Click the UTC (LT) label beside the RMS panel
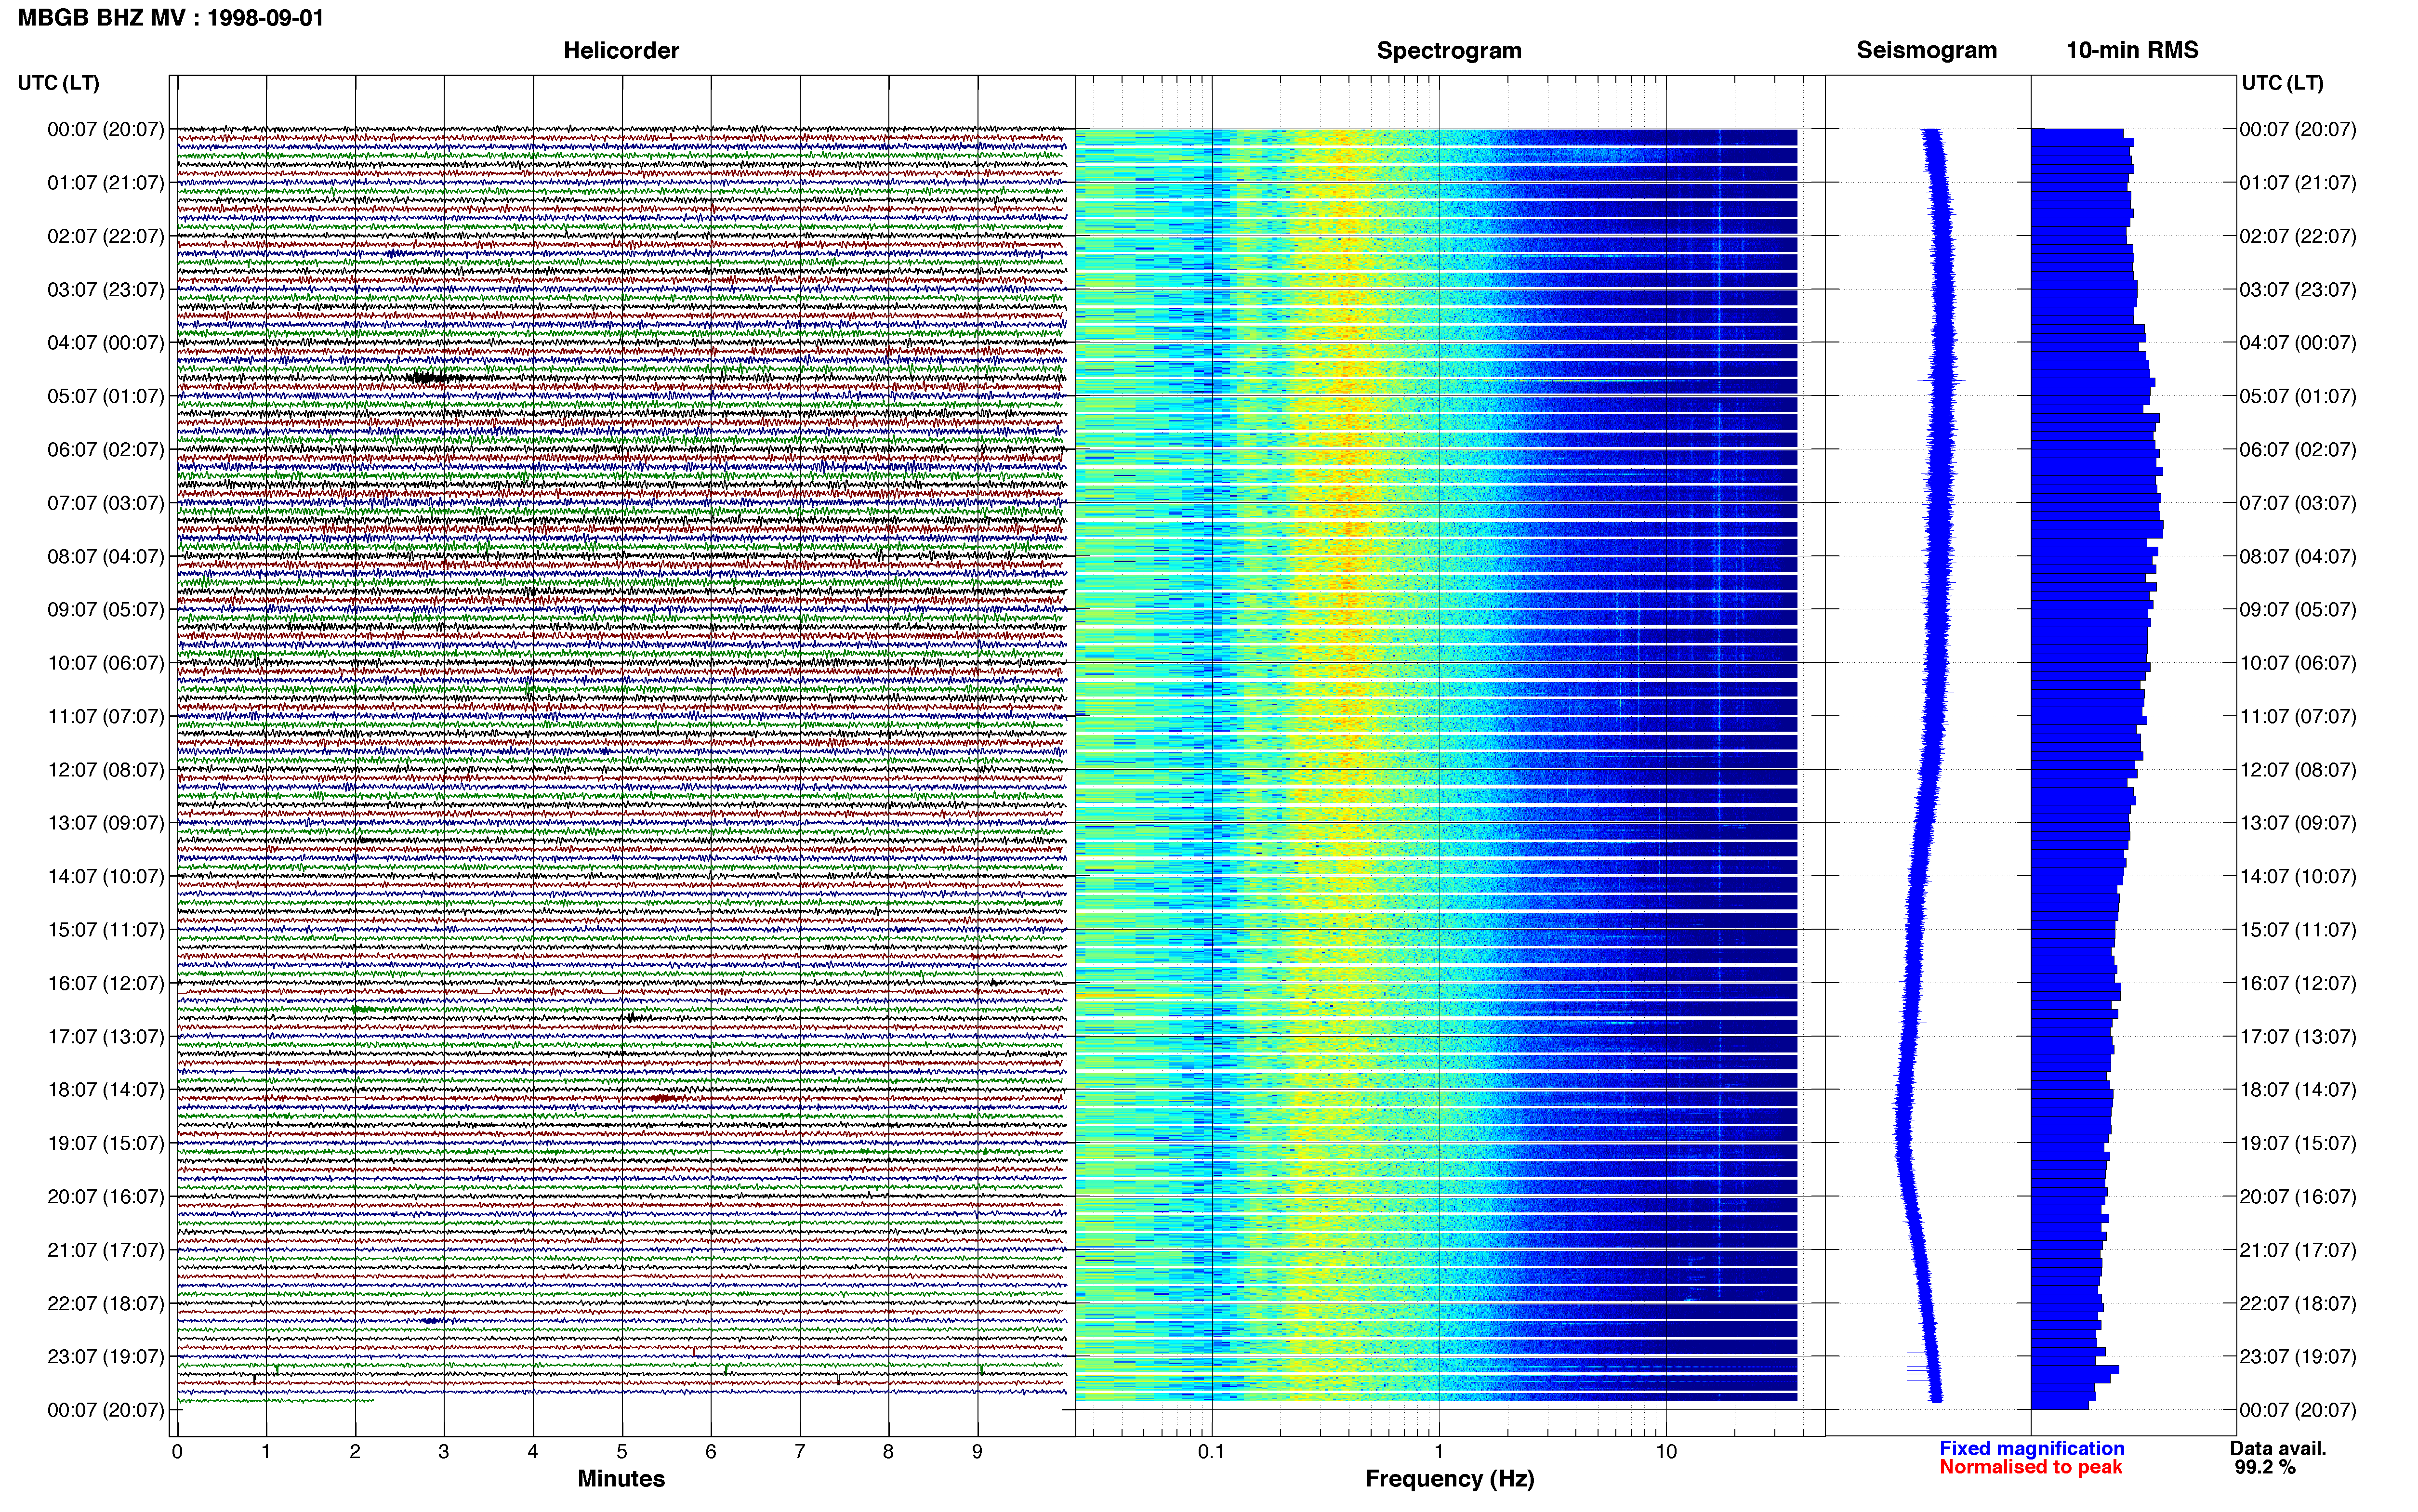The width and height of the screenshot is (2418, 1512). tap(2283, 83)
